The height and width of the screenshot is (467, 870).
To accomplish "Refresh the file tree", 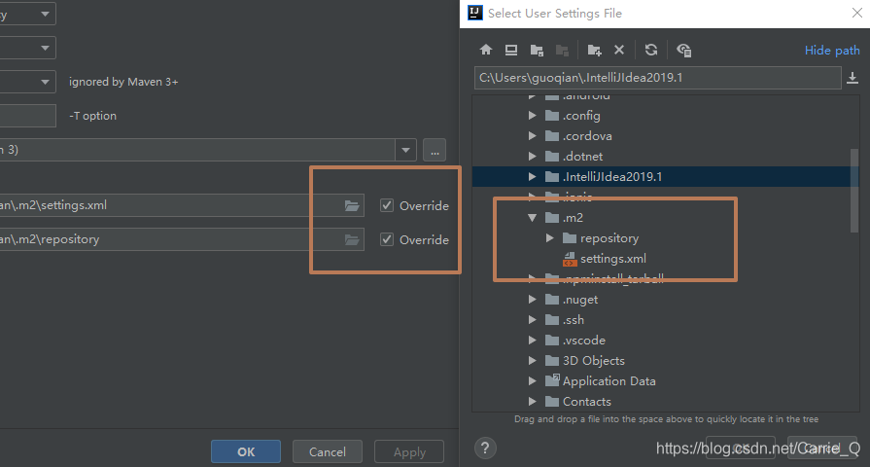I will (651, 50).
